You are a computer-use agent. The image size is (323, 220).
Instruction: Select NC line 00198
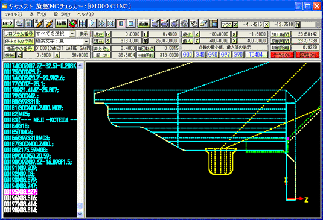(x=21, y=210)
